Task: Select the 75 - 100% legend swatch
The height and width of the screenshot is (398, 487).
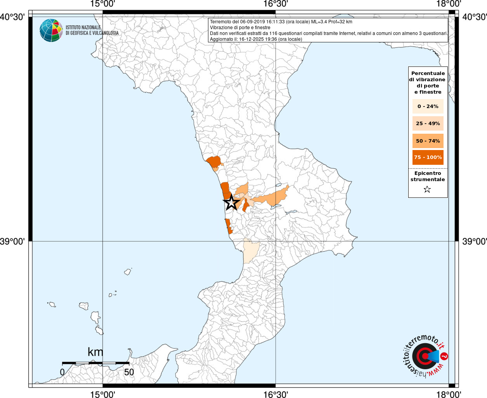Action: pos(428,157)
